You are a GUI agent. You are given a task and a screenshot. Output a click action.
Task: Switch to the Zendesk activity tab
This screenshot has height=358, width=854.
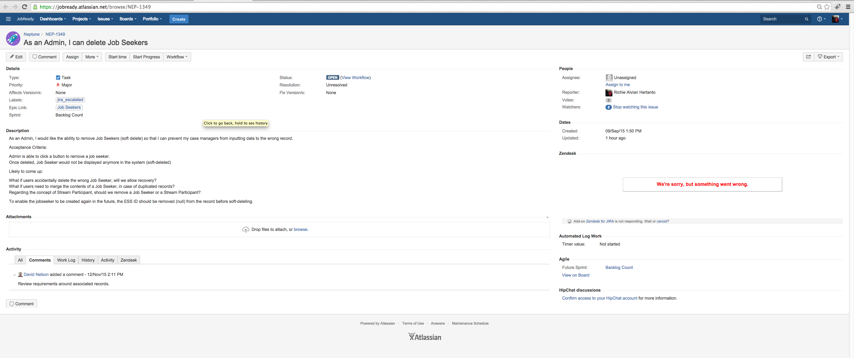[129, 260]
